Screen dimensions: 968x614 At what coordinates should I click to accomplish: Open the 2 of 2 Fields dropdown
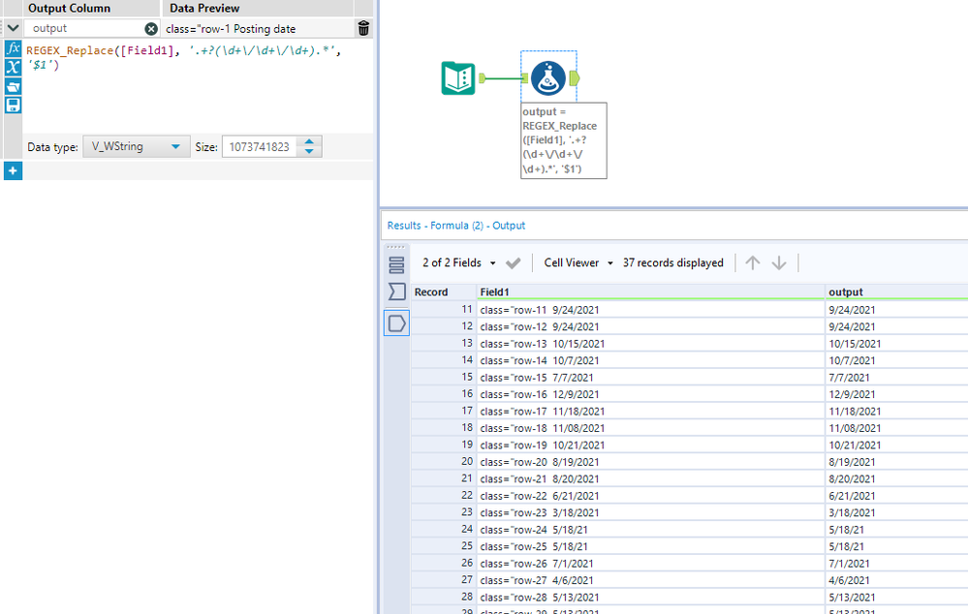(458, 262)
